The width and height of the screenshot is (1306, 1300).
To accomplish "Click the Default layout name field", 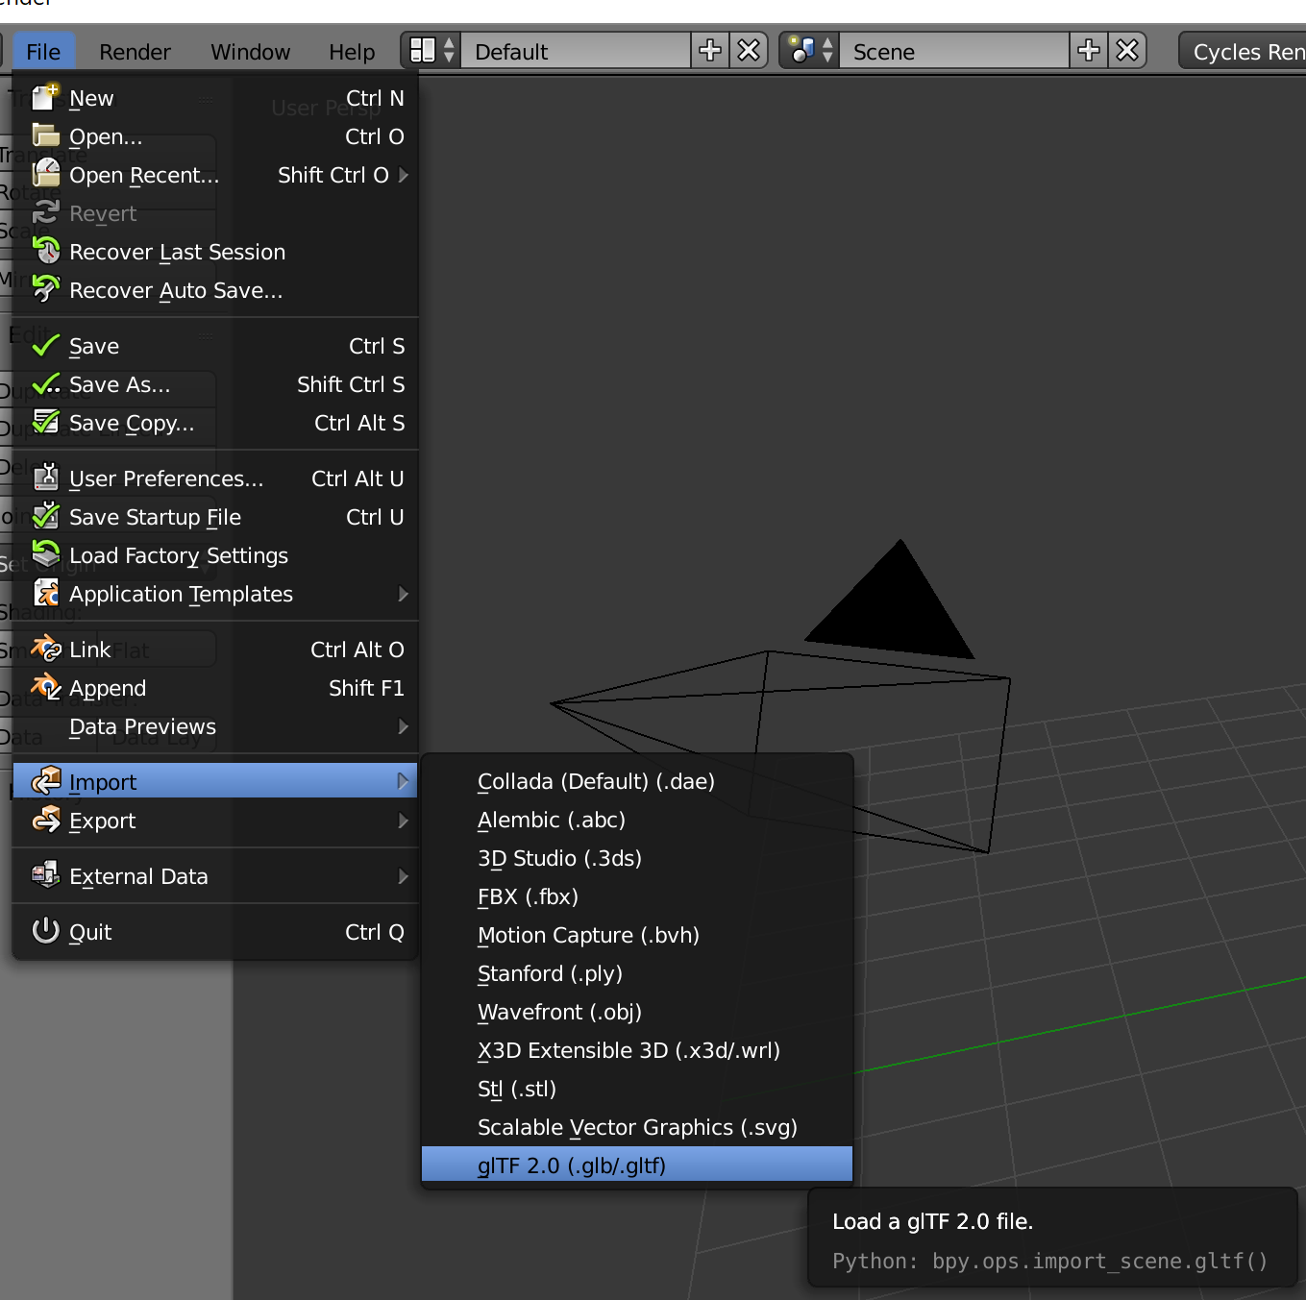I will click(576, 51).
